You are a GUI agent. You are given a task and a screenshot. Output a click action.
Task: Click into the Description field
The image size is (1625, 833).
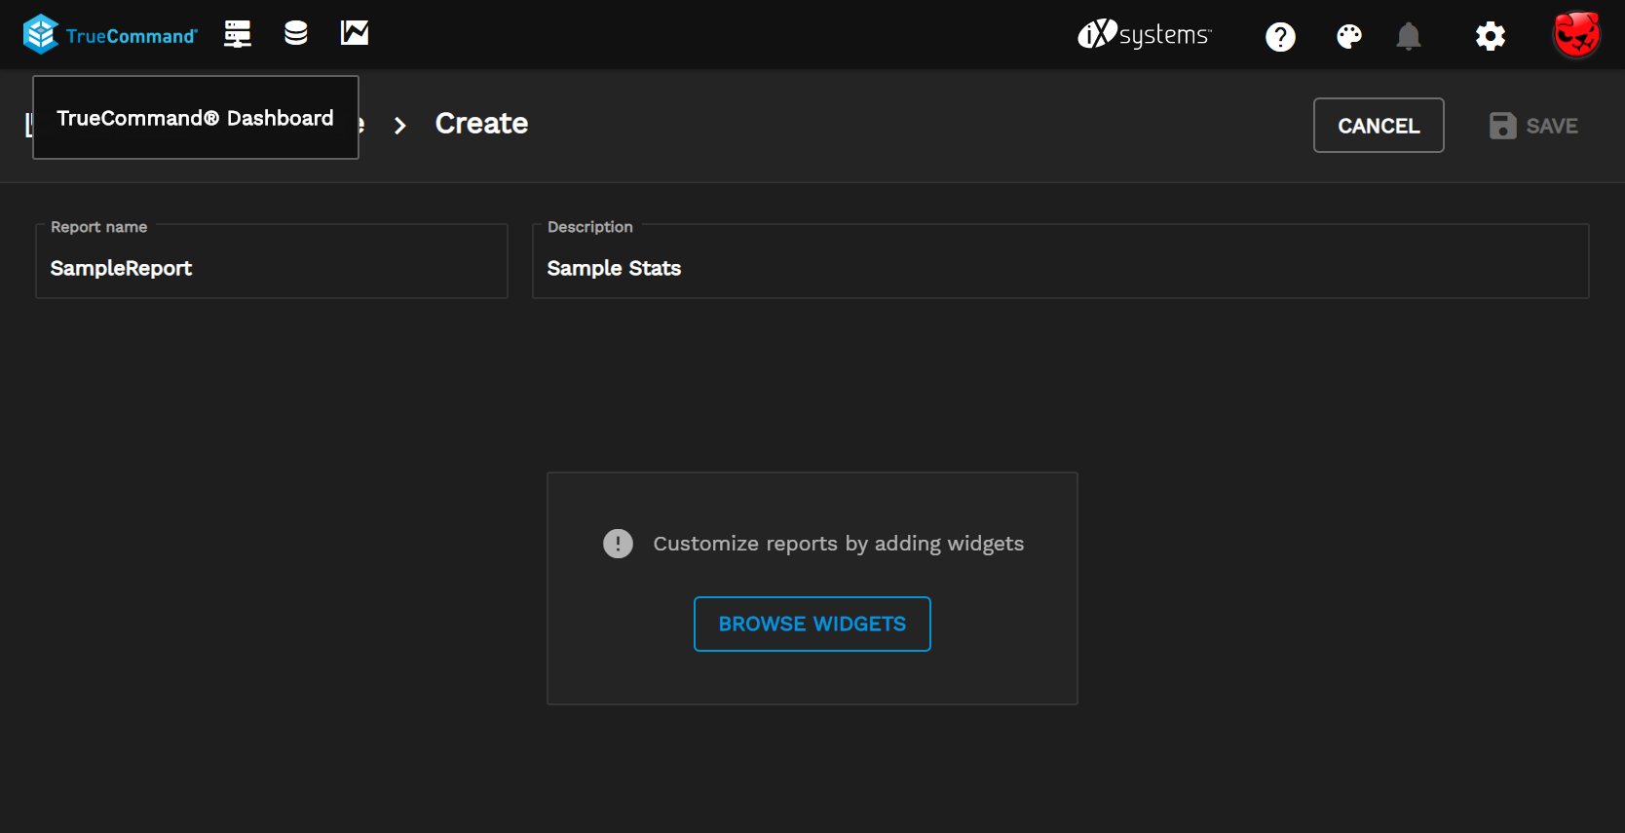point(1060,268)
